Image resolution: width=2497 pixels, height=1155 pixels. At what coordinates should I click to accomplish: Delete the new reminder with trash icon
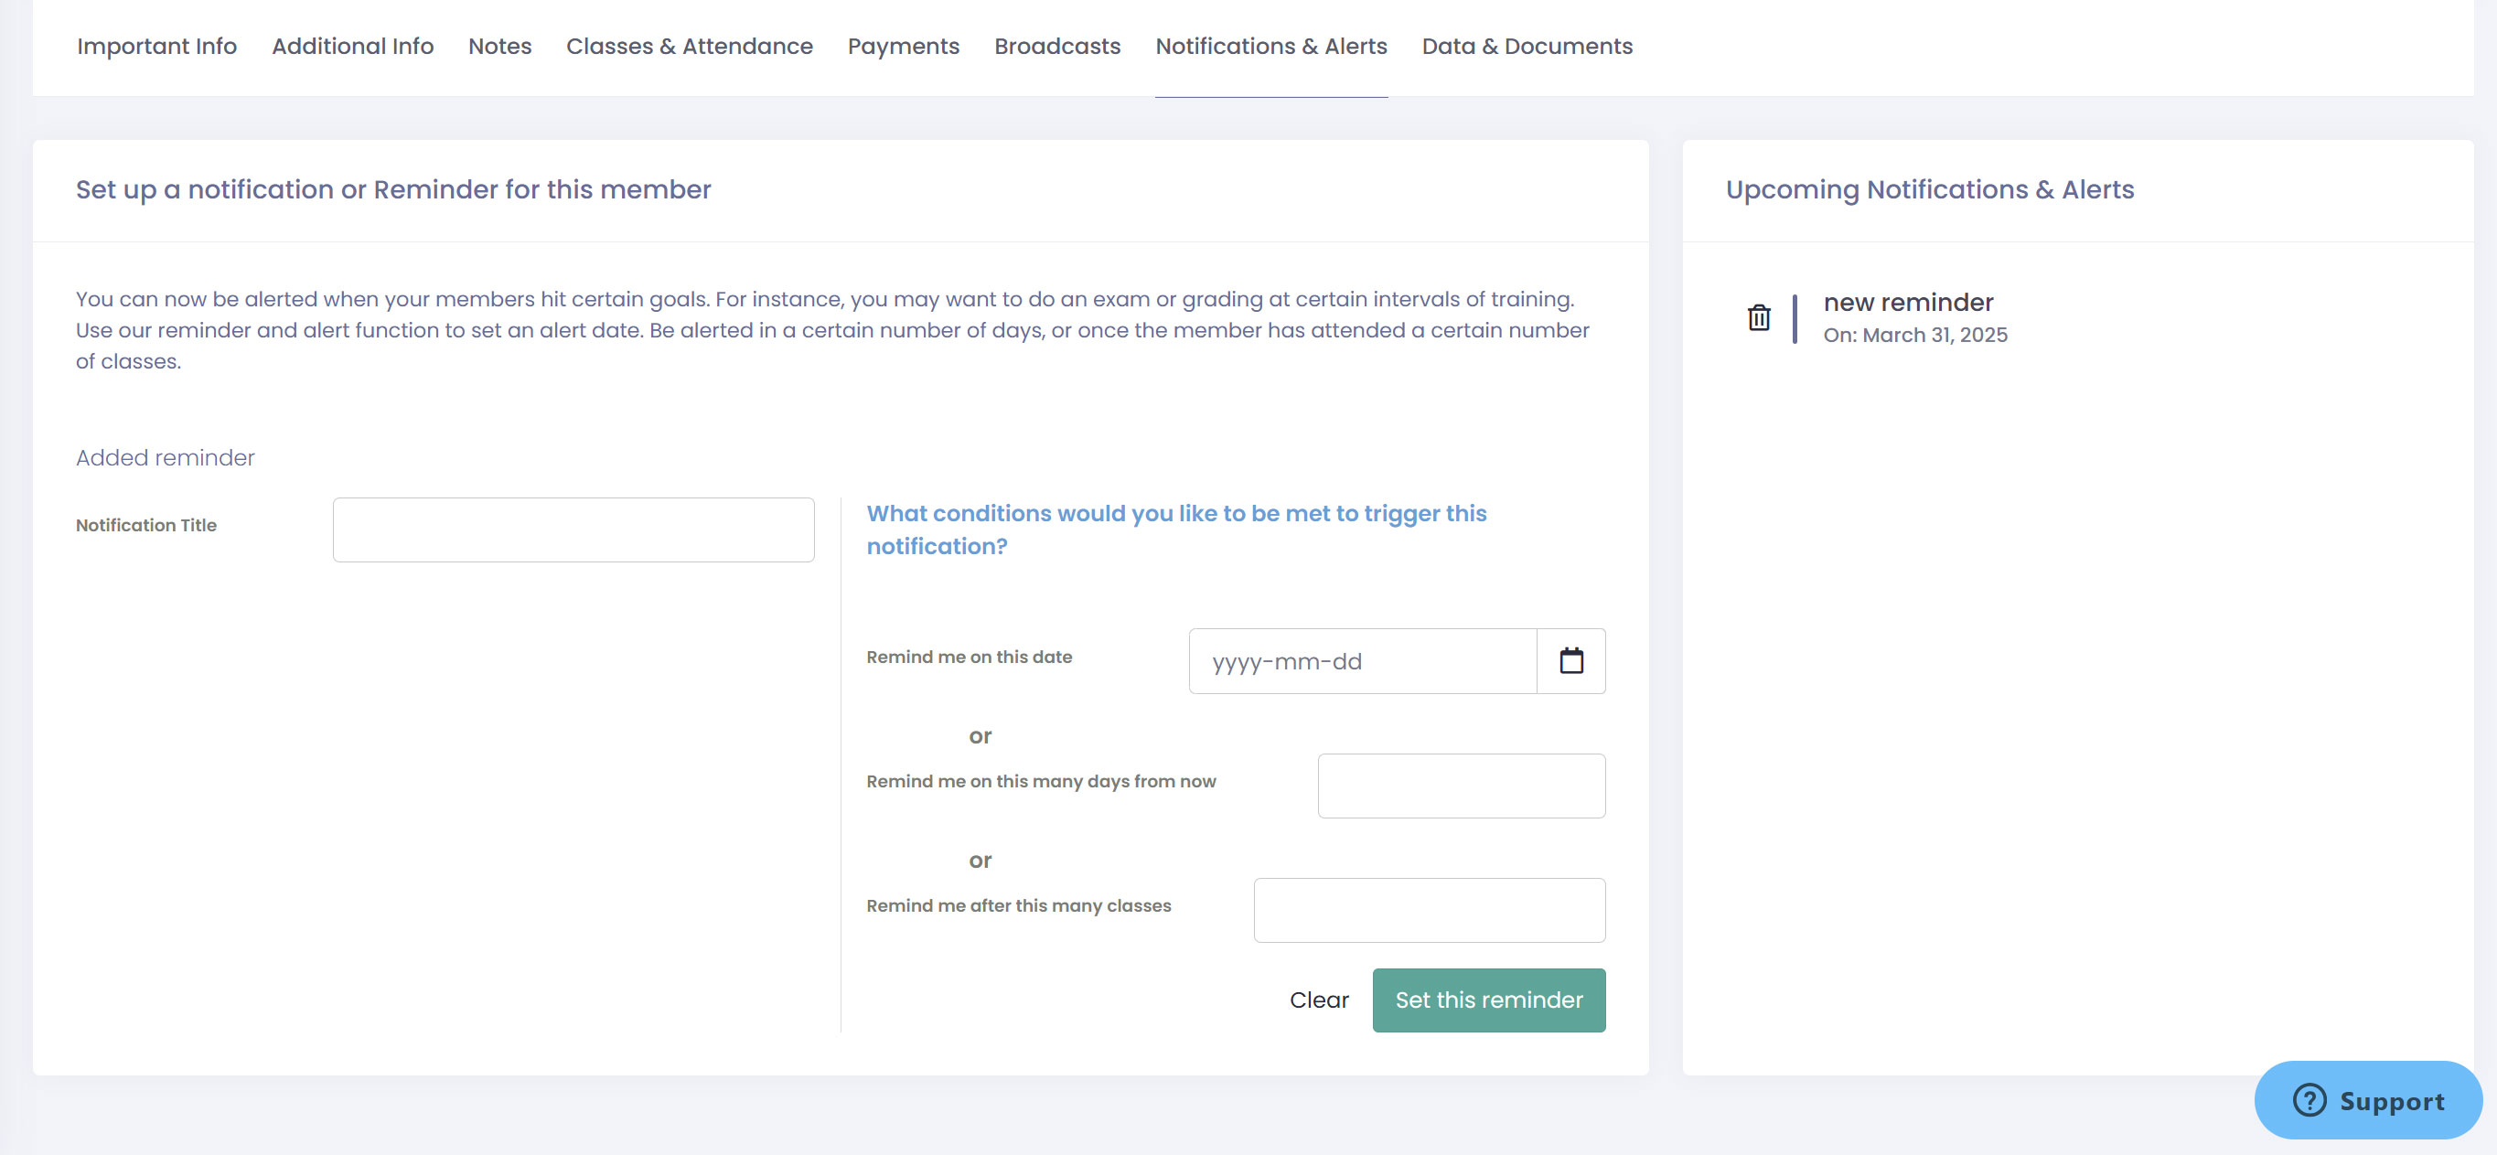point(1758,318)
